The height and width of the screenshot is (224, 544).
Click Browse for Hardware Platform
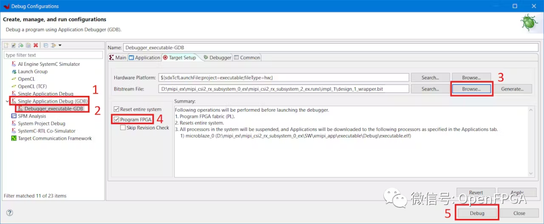click(471, 77)
